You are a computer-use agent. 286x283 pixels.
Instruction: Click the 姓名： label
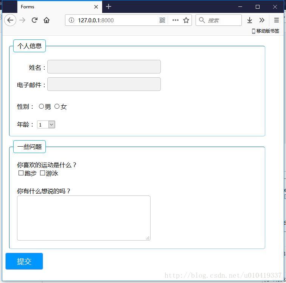[x=37, y=67]
